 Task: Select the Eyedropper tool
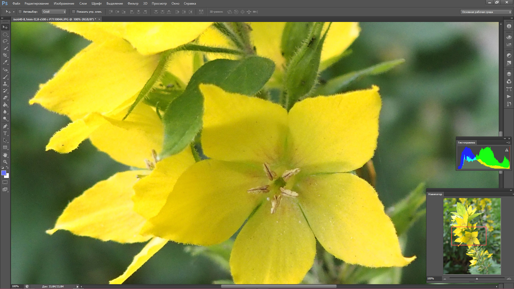click(x=5, y=62)
